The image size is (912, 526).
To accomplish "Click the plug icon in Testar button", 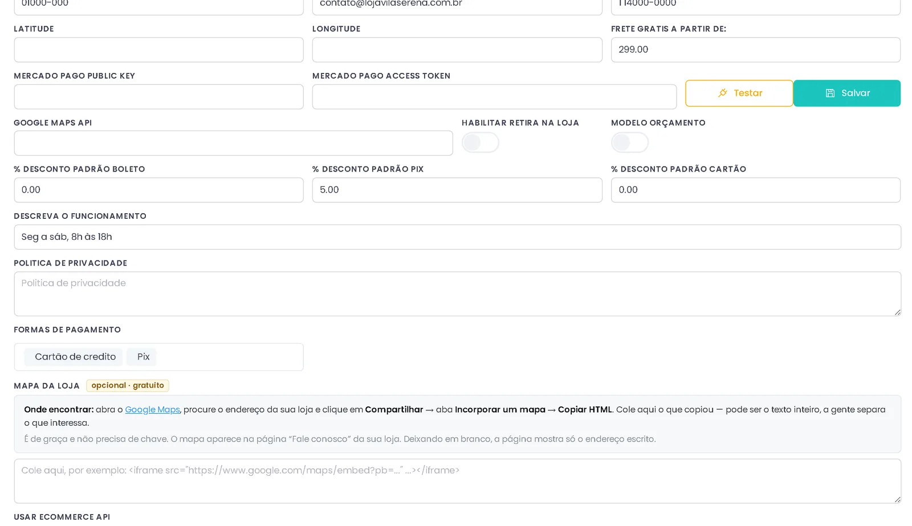I will [723, 93].
